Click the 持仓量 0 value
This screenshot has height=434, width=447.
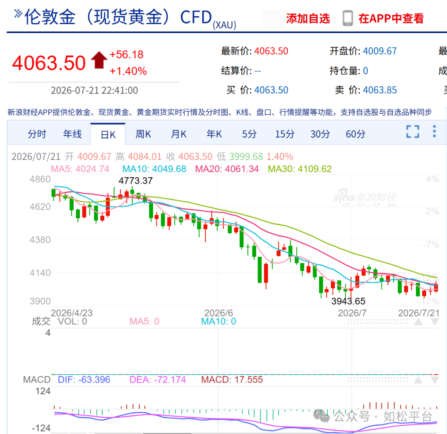(x=365, y=71)
